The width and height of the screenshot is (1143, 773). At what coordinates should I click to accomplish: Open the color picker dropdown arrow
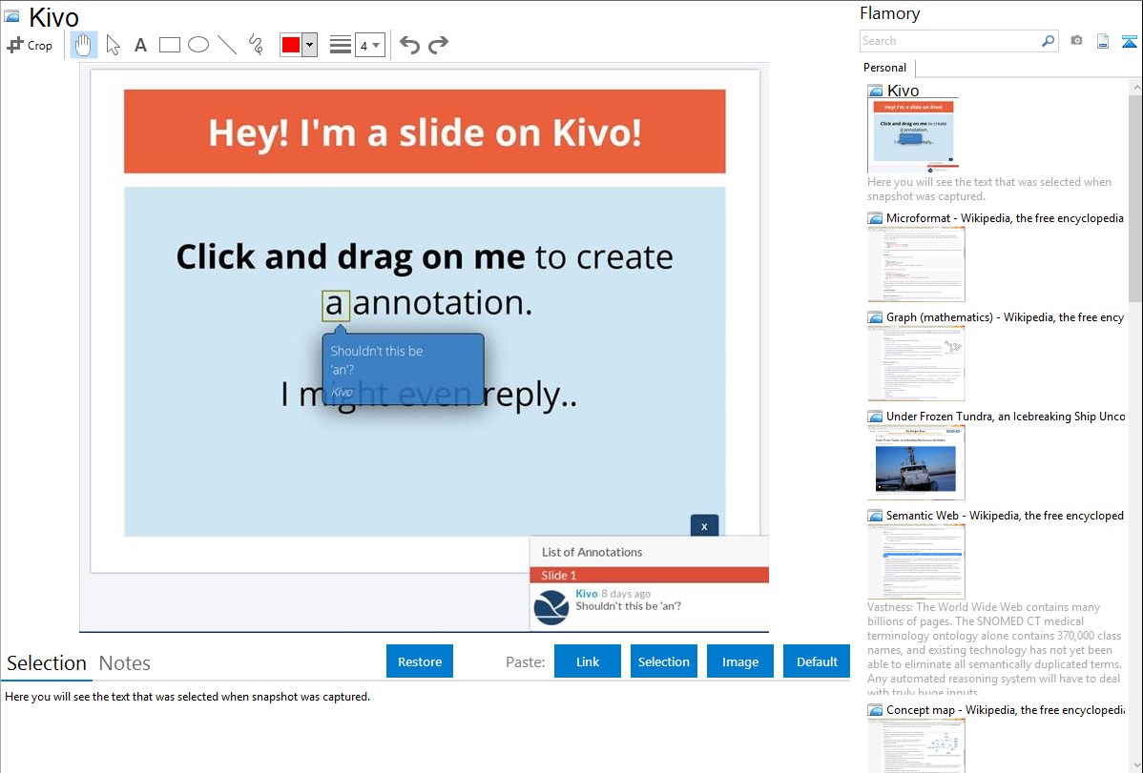(x=309, y=45)
